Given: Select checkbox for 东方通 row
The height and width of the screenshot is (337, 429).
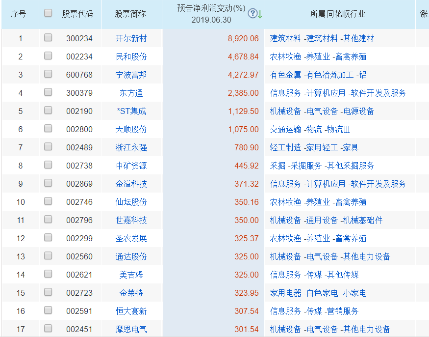Looking at the screenshot, I should [48, 92].
